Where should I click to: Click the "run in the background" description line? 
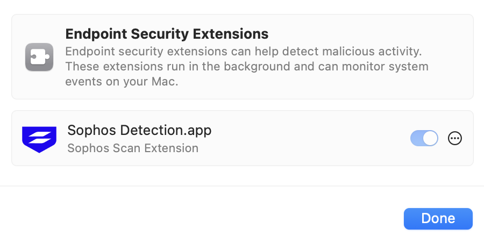pyautogui.click(x=246, y=67)
